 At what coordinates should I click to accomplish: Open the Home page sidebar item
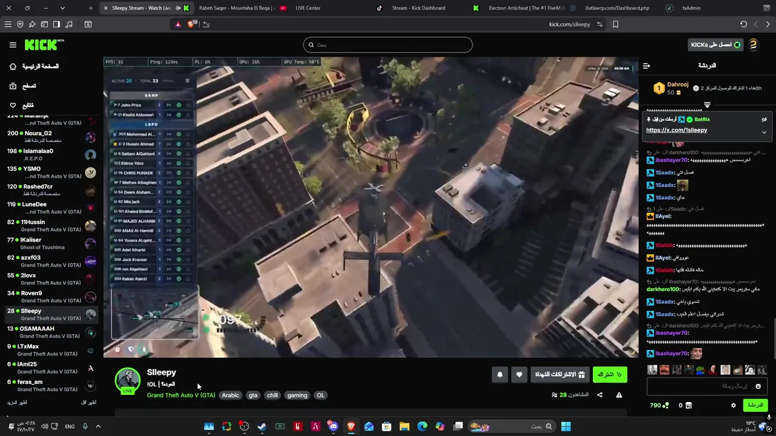coord(35,67)
